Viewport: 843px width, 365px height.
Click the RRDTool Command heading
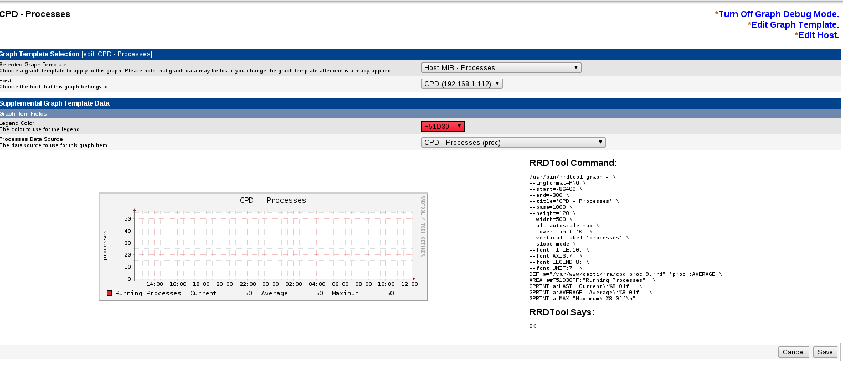pos(573,163)
